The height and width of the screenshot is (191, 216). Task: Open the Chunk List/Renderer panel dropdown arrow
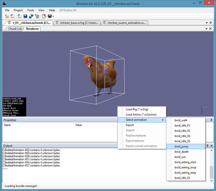[x=206, y=29]
